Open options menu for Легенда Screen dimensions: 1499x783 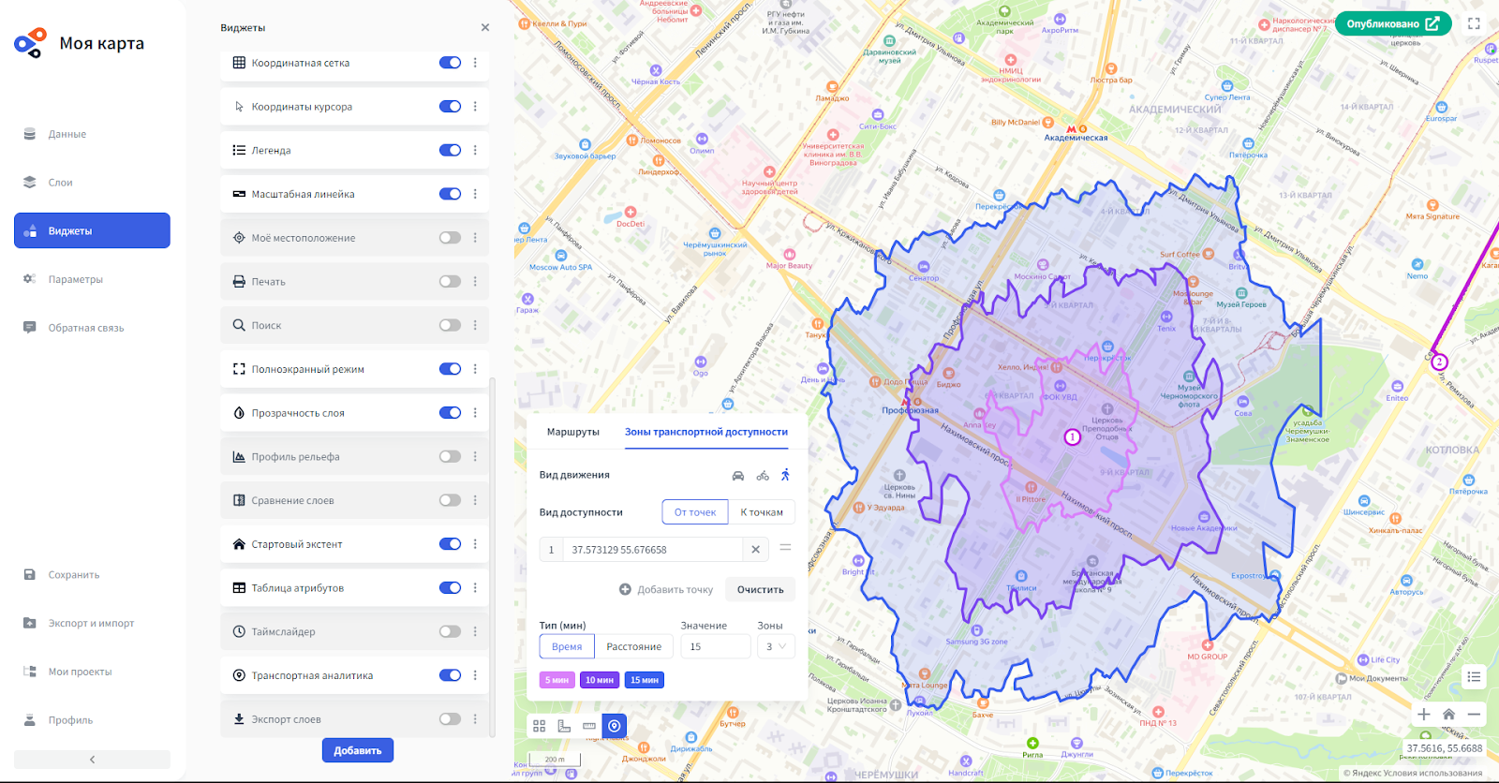pos(475,150)
